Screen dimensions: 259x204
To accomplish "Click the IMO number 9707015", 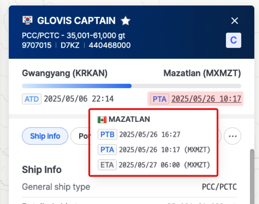I will 37,45.
